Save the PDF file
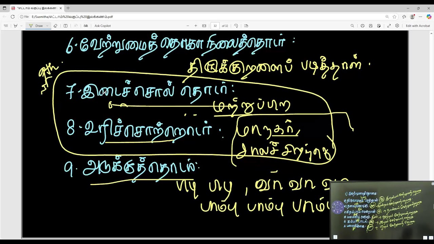The height and width of the screenshot is (244, 434). click(371, 26)
